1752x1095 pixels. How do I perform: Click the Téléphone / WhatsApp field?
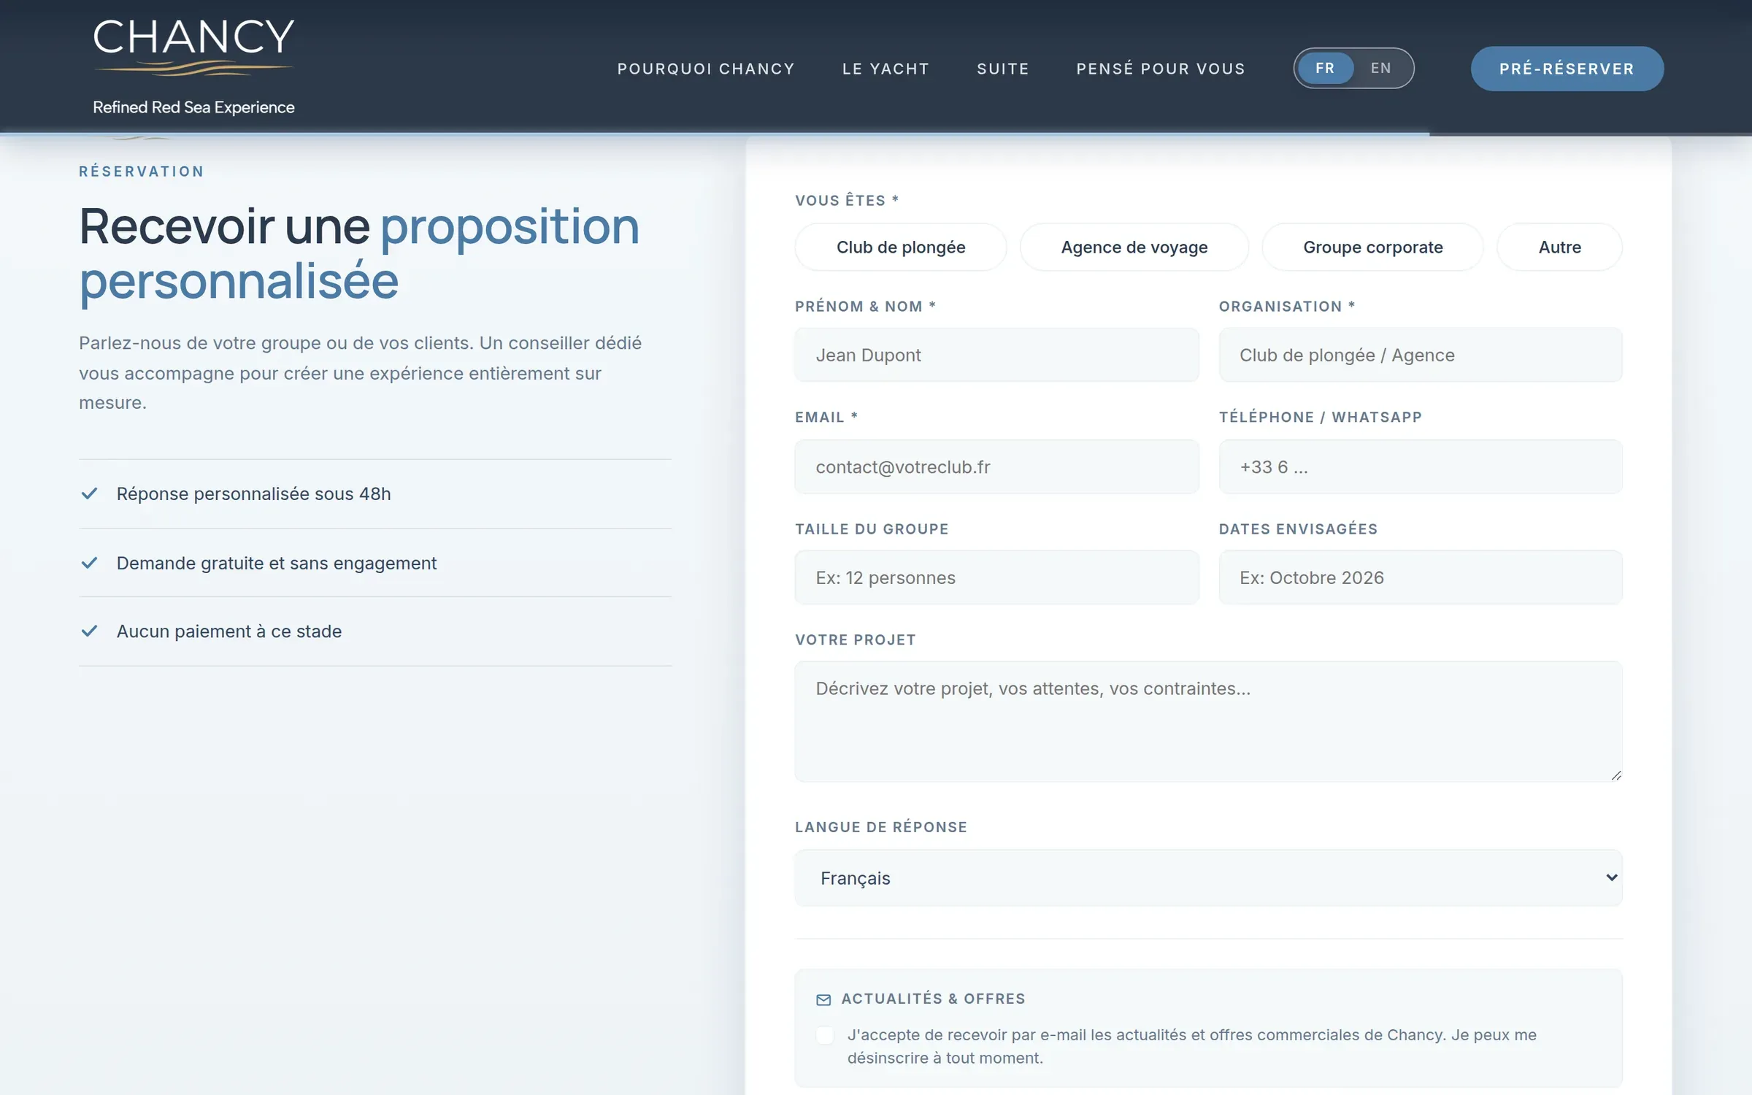pos(1420,466)
